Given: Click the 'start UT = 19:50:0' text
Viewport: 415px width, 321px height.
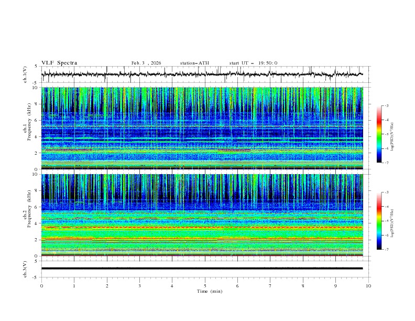Looking at the screenshot, I should coord(253,63).
